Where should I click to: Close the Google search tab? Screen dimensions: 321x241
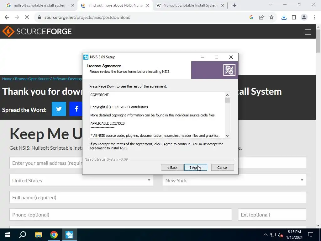coord(73,6)
